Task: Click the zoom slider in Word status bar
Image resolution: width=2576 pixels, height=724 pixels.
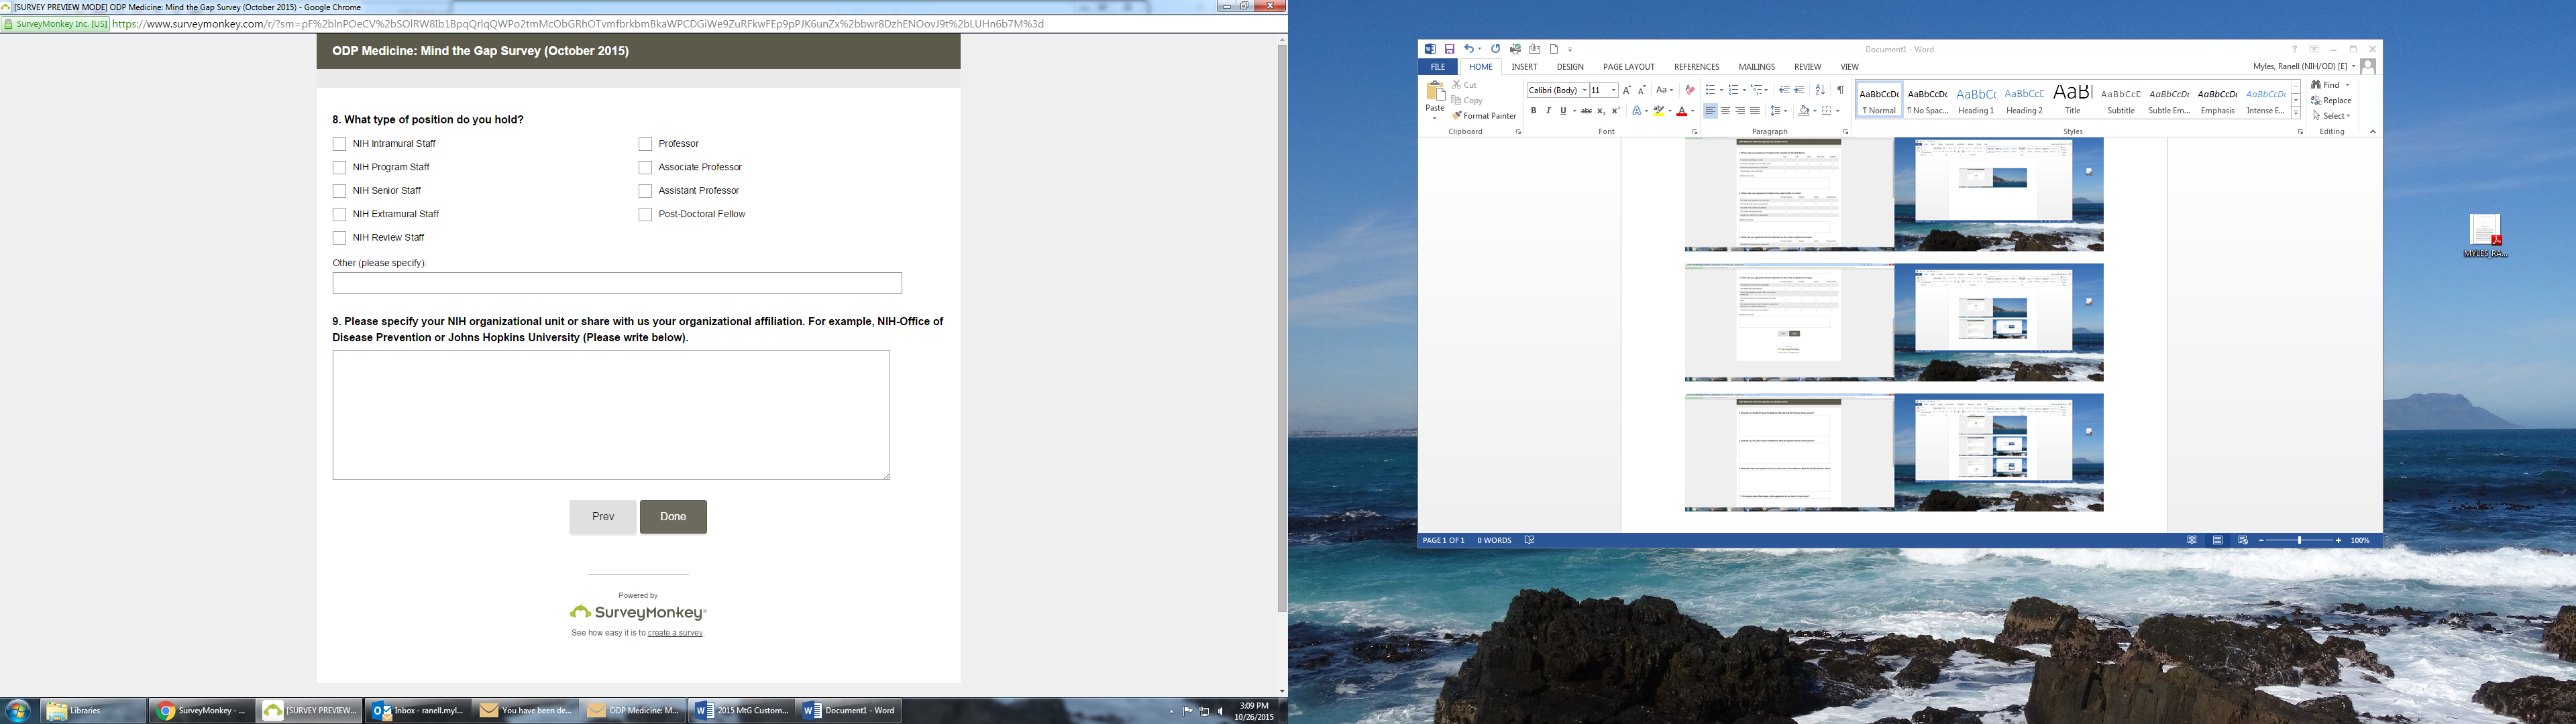Action: [x=2300, y=540]
